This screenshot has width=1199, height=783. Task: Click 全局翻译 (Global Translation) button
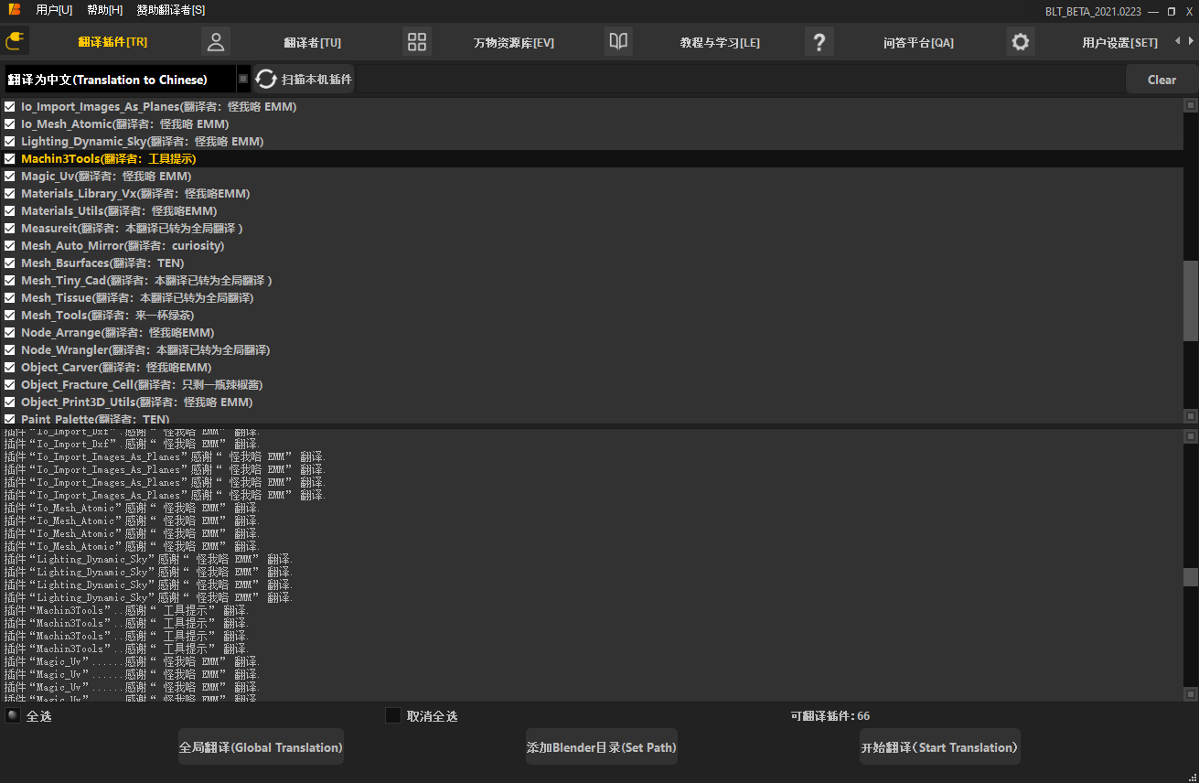click(x=261, y=747)
